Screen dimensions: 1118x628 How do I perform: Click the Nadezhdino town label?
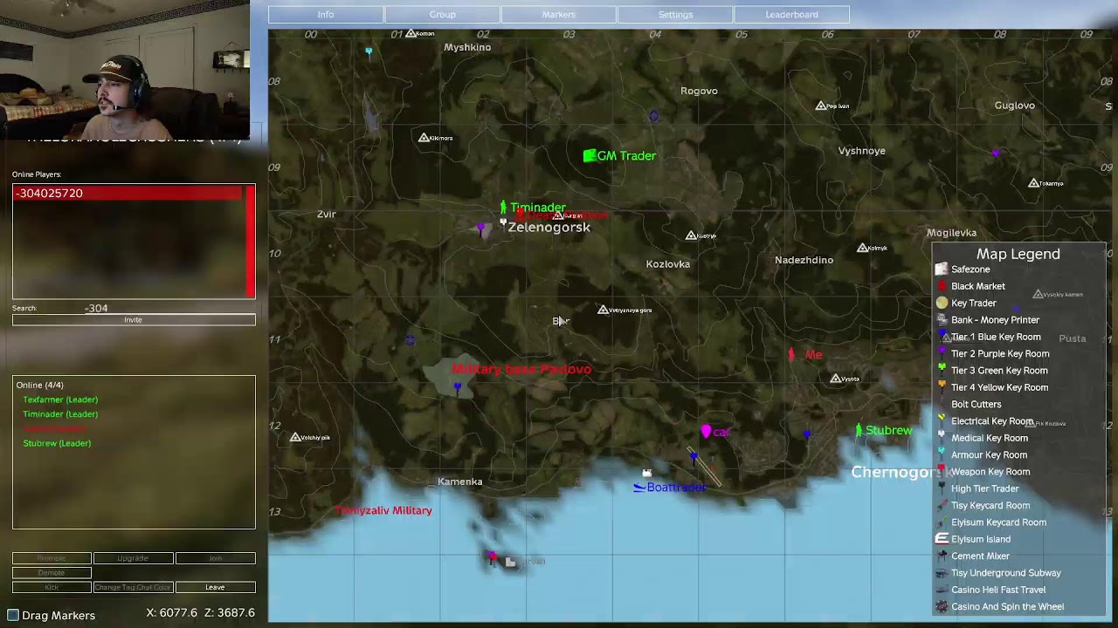coord(804,260)
